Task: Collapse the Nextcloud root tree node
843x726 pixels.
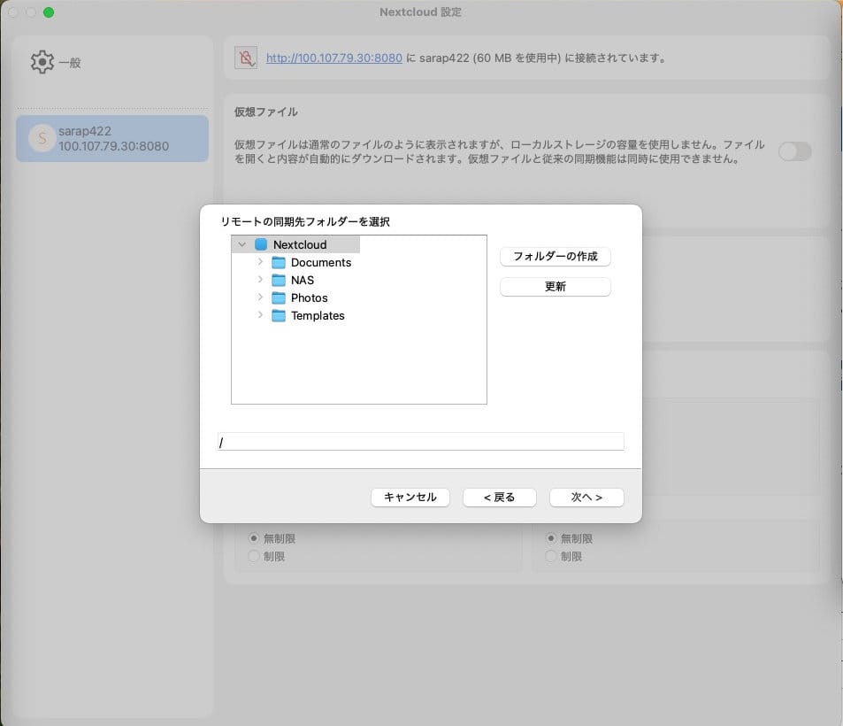Action: (242, 244)
